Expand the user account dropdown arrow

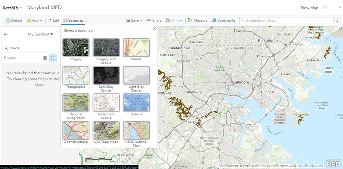340,8
